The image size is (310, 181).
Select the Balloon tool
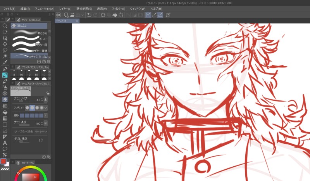pos(5,149)
